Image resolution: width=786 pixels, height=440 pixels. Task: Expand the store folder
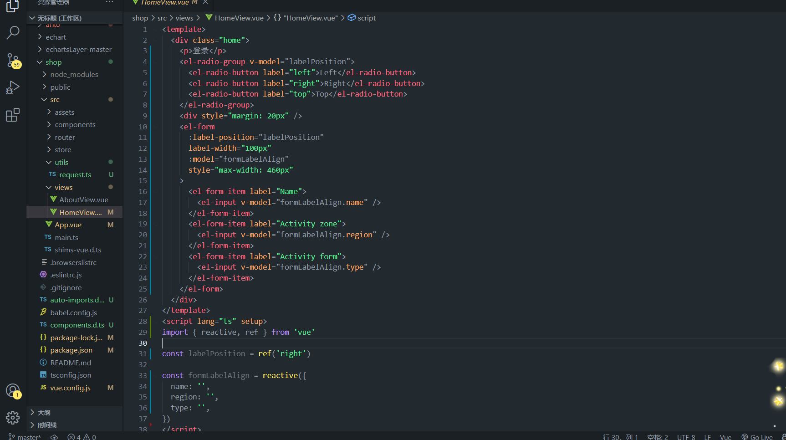pos(75,149)
